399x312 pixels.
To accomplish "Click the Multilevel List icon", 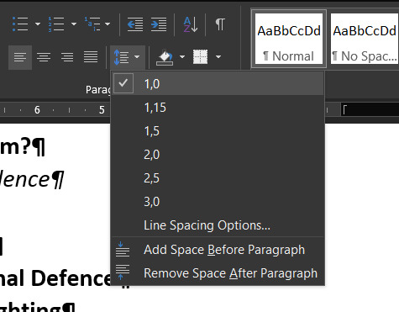I will pos(92,24).
